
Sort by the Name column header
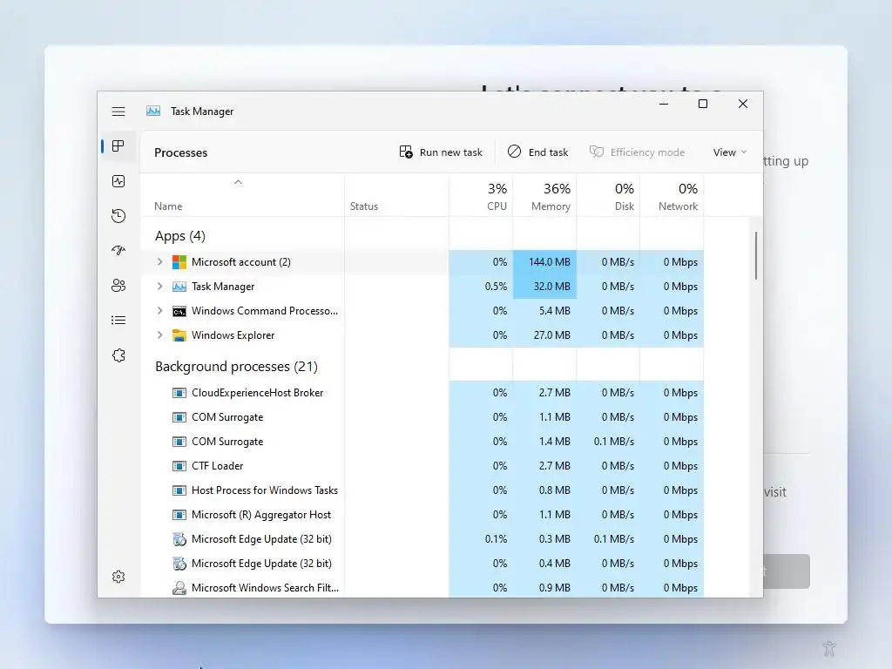242,195
